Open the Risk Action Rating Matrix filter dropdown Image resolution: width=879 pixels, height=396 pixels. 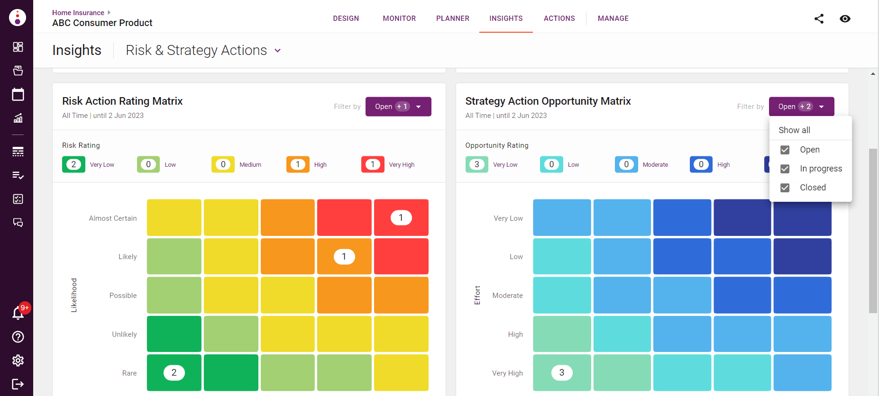(398, 107)
